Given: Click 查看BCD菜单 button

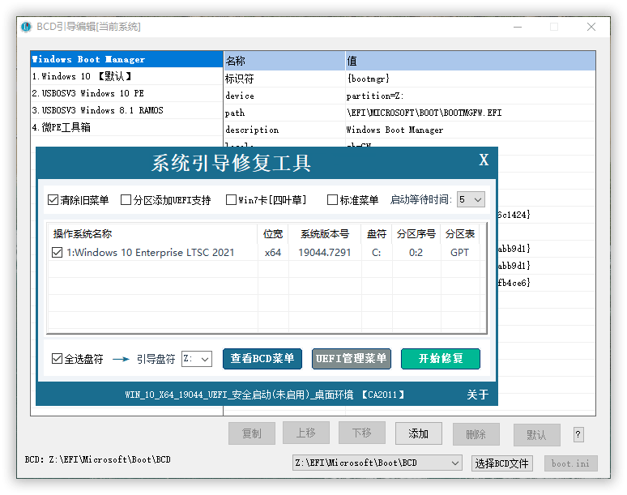Looking at the screenshot, I should 262,359.
